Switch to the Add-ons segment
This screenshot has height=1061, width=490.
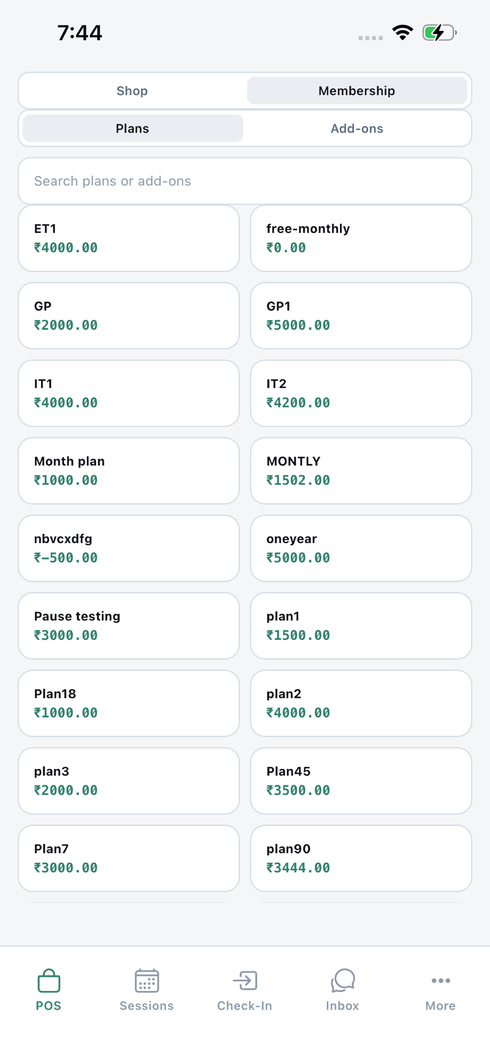click(x=357, y=129)
